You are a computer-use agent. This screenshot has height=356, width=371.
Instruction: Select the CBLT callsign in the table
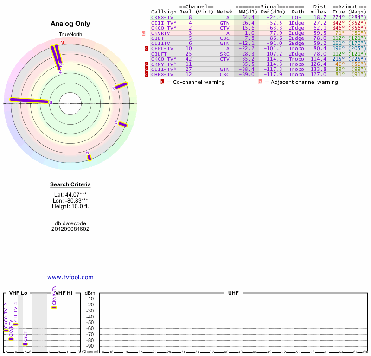click(158, 38)
